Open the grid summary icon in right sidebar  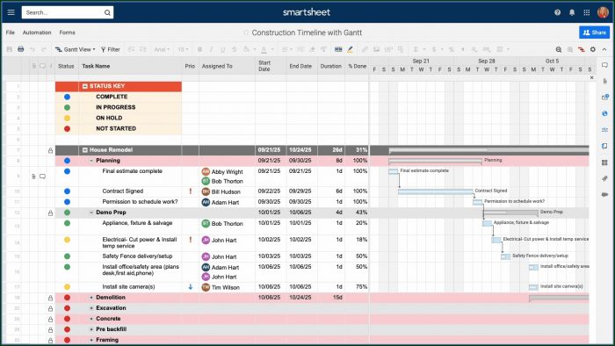(604, 162)
